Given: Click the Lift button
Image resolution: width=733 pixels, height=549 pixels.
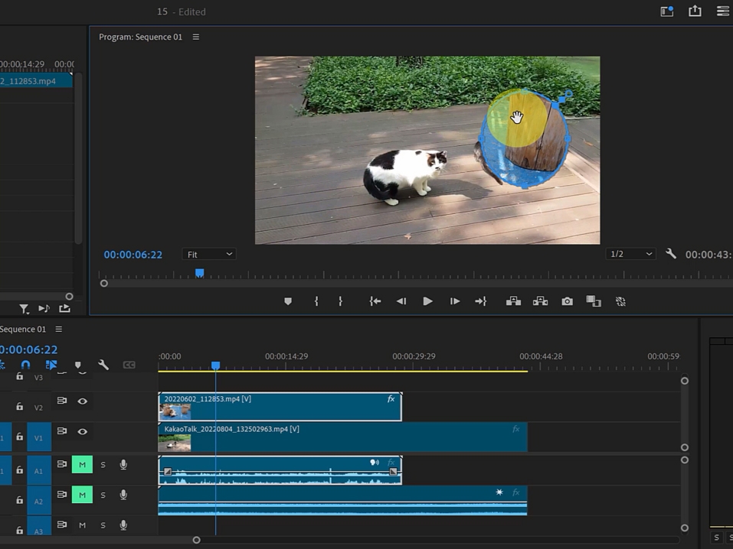Looking at the screenshot, I should (513, 301).
